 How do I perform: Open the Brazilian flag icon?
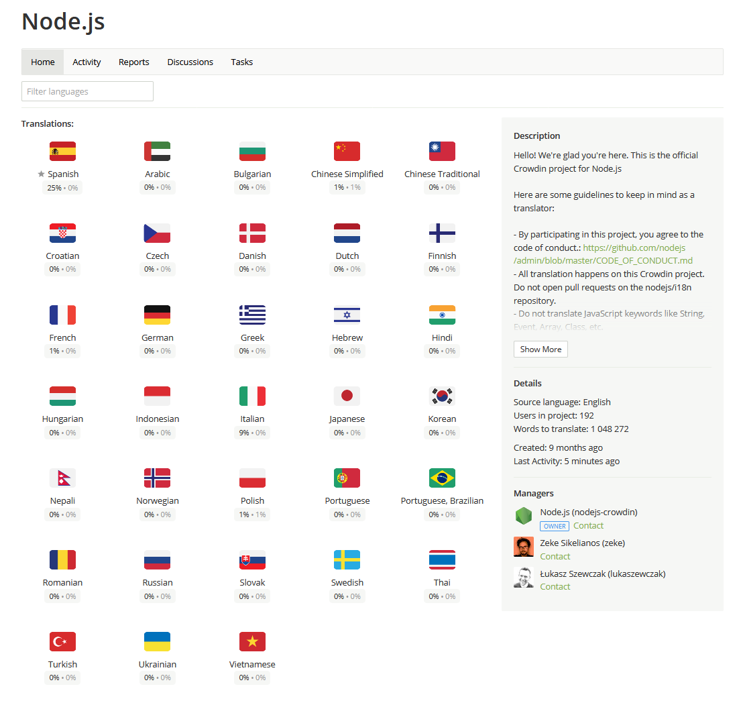tap(442, 478)
